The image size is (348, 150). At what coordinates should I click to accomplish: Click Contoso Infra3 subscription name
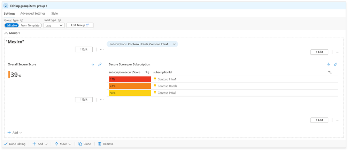pos(167,93)
